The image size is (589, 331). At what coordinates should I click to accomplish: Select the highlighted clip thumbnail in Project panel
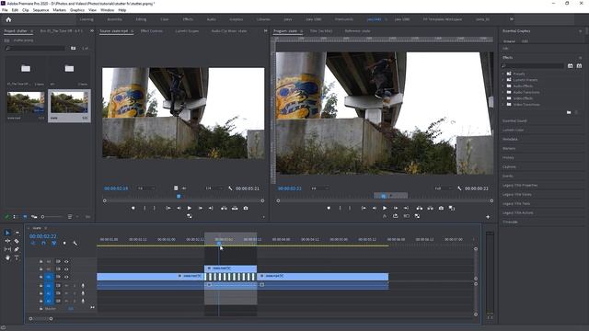coord(69,102)
